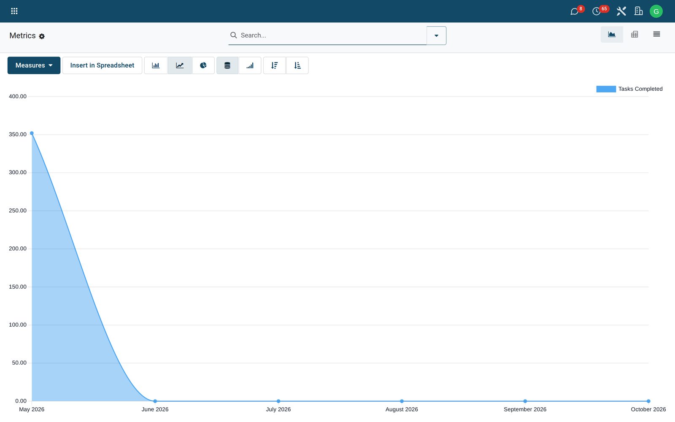Open the Metrics settings gear

[42, 36]
